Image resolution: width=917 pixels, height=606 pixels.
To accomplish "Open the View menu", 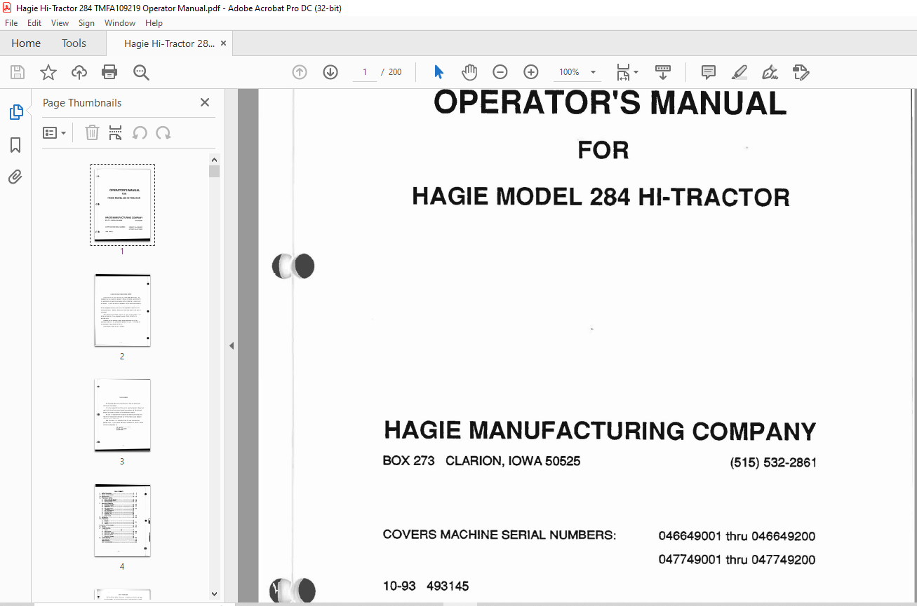I will [60, 23].
